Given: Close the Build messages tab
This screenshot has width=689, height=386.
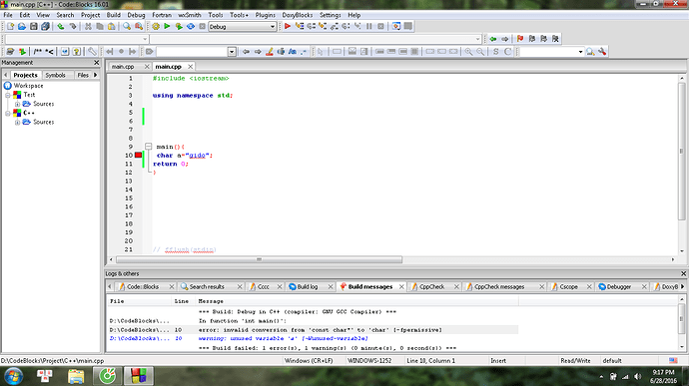Looking at the screenshot, I should click(x=401, y=286).
